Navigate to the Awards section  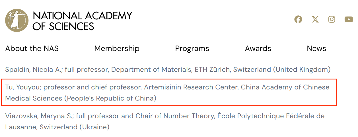[x=258, y=48]
